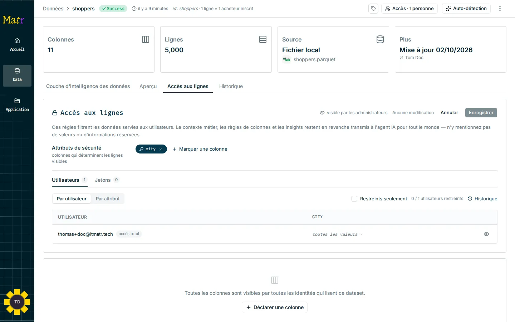Click the thomas+doc@itmatr.tech user email
The image size is (515, 322).
coord(85,234)
